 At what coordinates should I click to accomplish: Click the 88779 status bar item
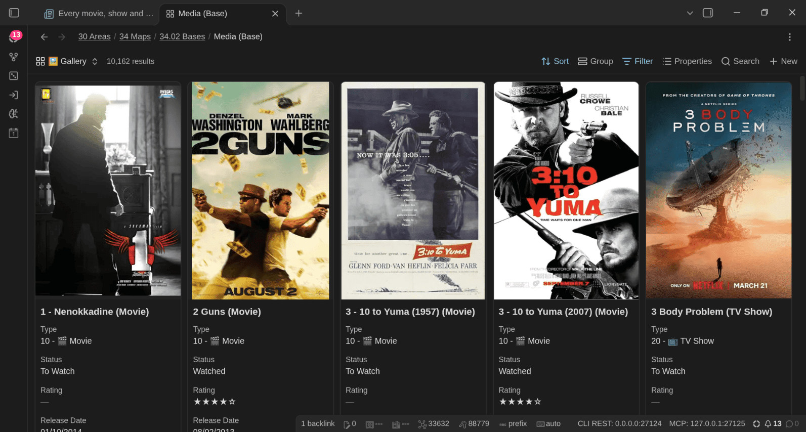474,424
